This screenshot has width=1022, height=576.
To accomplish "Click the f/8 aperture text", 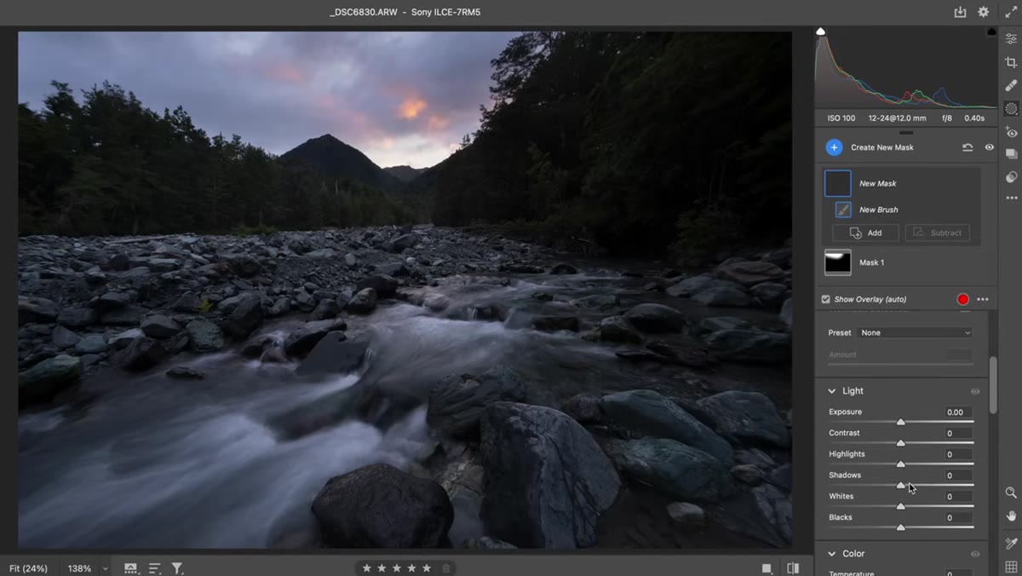I will point(947,118).
